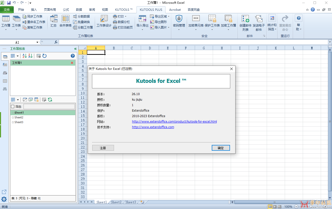Click the blue refresh icon in workbook toolbar

point(44,56)
